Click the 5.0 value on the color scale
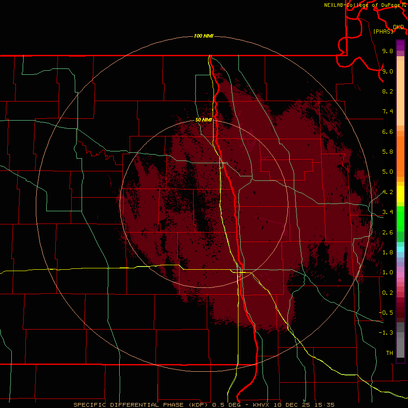Viewport: 408px width, 408px height. (388, 172)
